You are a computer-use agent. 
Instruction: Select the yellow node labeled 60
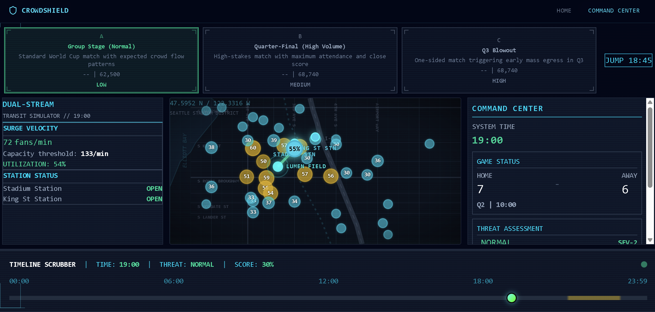coord(253,148)
